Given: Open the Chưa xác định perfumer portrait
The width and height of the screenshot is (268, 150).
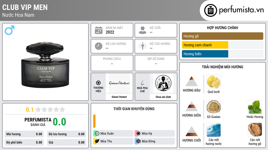Looking at the screenshot, I should tap(163, 83).
